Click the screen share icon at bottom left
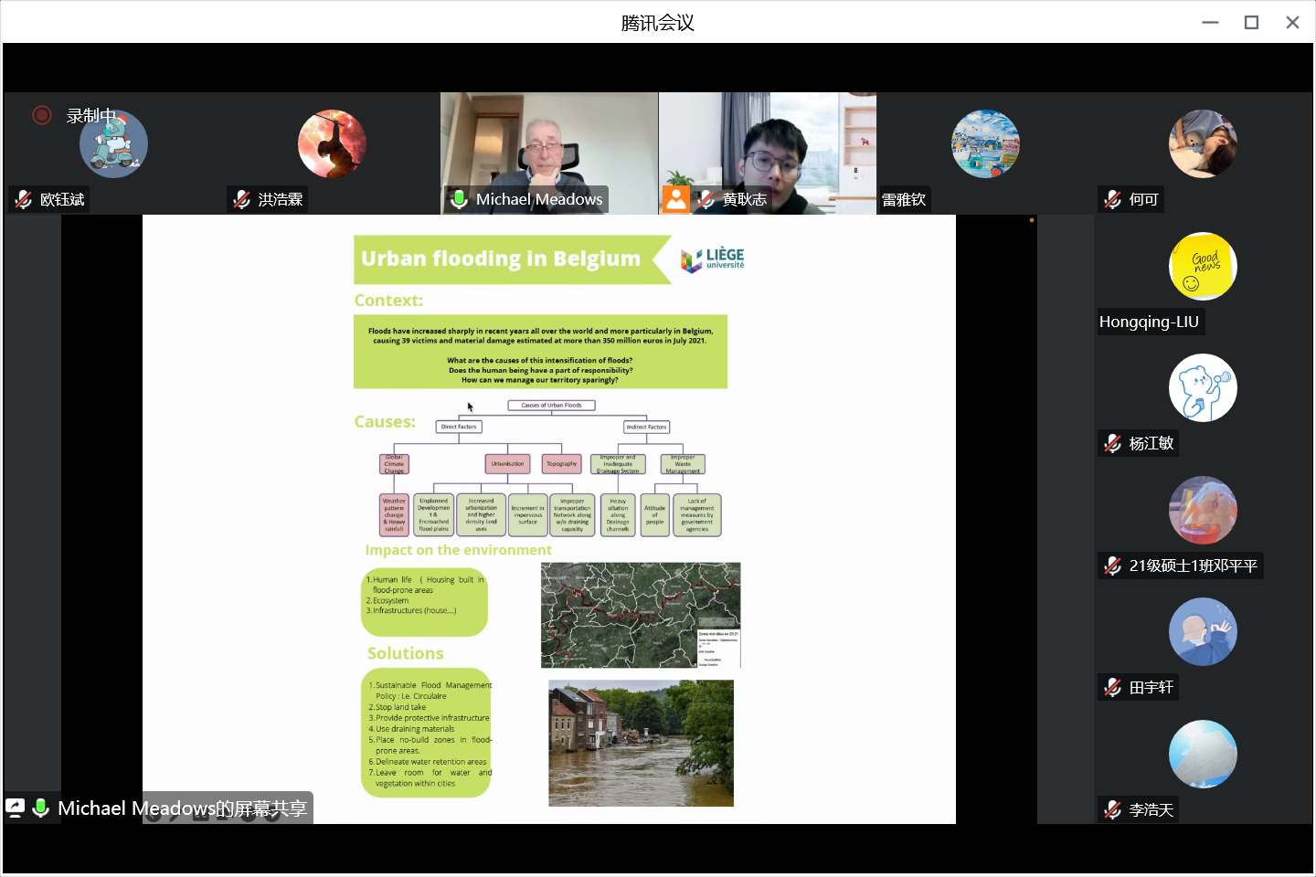The image size is (1316, 877). coord(16,808)
